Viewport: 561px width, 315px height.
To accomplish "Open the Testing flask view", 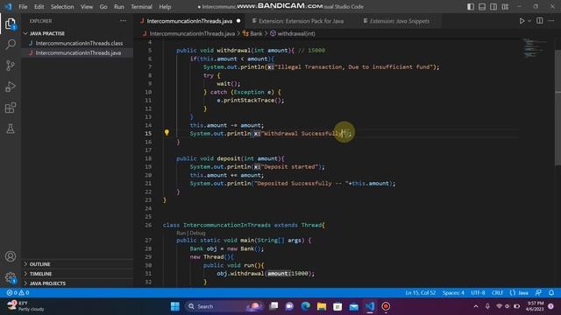I will 11,129.
